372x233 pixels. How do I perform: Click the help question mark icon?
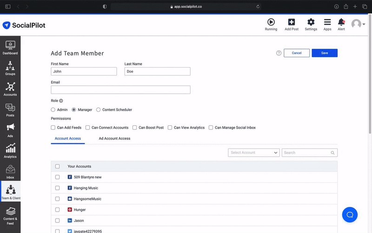pos(279,53)
